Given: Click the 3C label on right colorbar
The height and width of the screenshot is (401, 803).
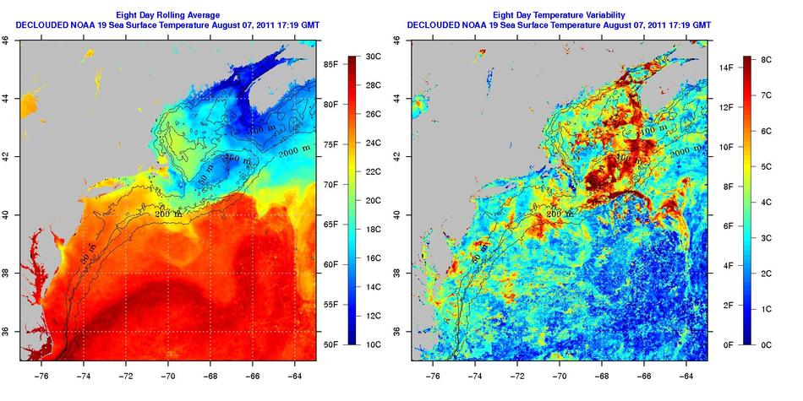Looking at the screenshot, I should (x=767, y=238).
